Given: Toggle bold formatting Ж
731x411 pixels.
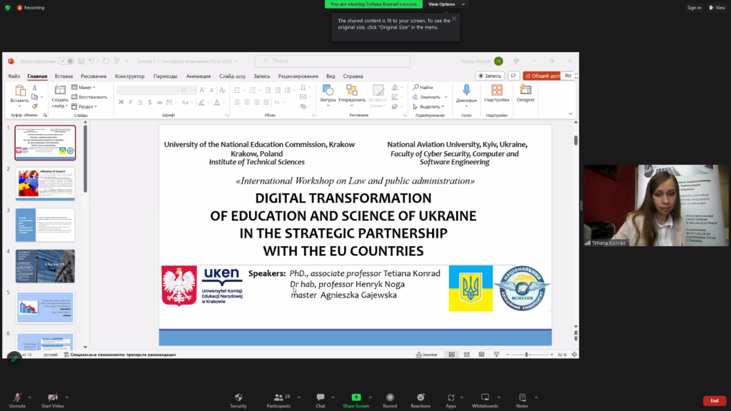Looking at the screenshot, I should [x=121, y=102].
